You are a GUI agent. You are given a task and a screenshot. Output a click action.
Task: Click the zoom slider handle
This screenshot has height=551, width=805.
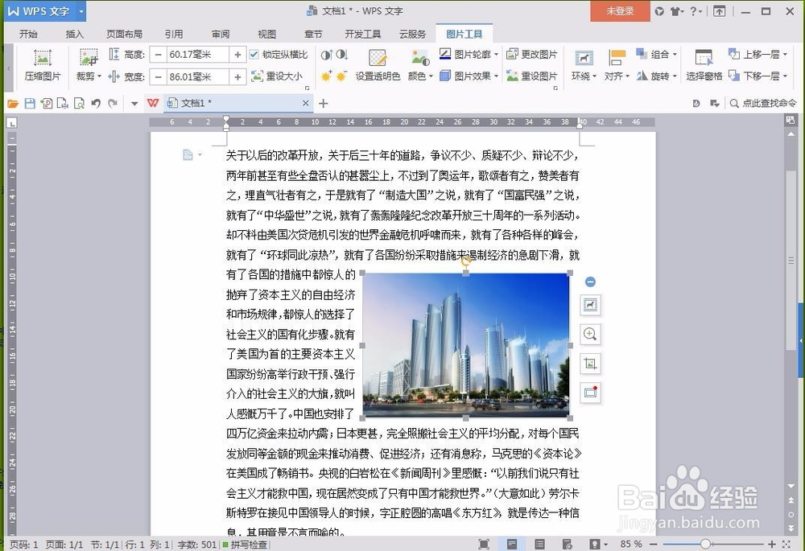pyautogui.click(x=706, y=544)
